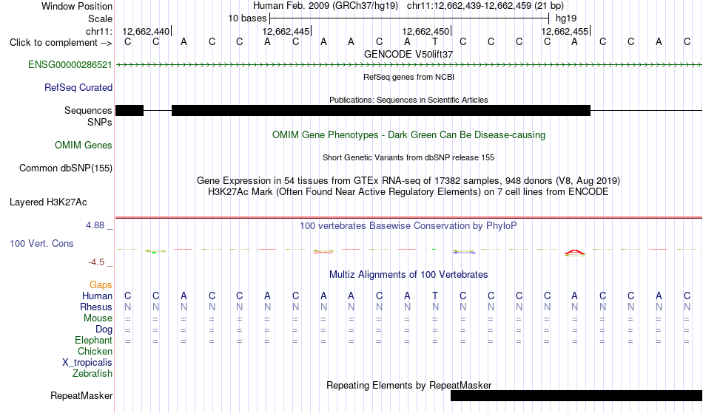Click the '10 bases' scale bar
The width and height of the screenshot is (703, 413).
(x=409, y=18)
